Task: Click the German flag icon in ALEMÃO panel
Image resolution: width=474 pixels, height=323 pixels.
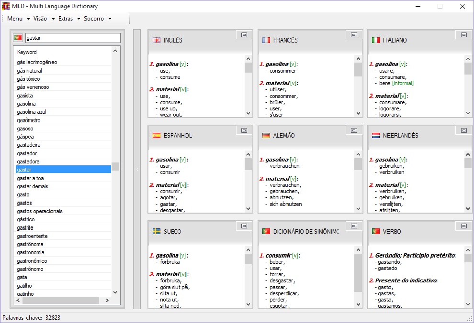Action: click(266, 136)
